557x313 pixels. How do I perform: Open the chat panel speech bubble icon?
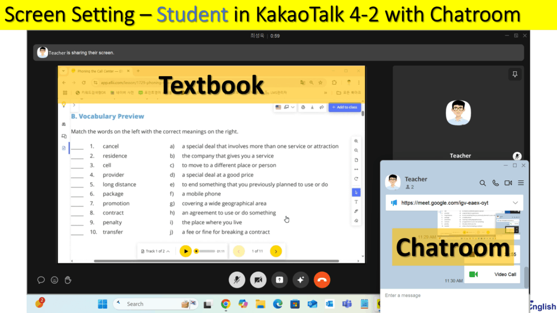(x=41, y=280)
